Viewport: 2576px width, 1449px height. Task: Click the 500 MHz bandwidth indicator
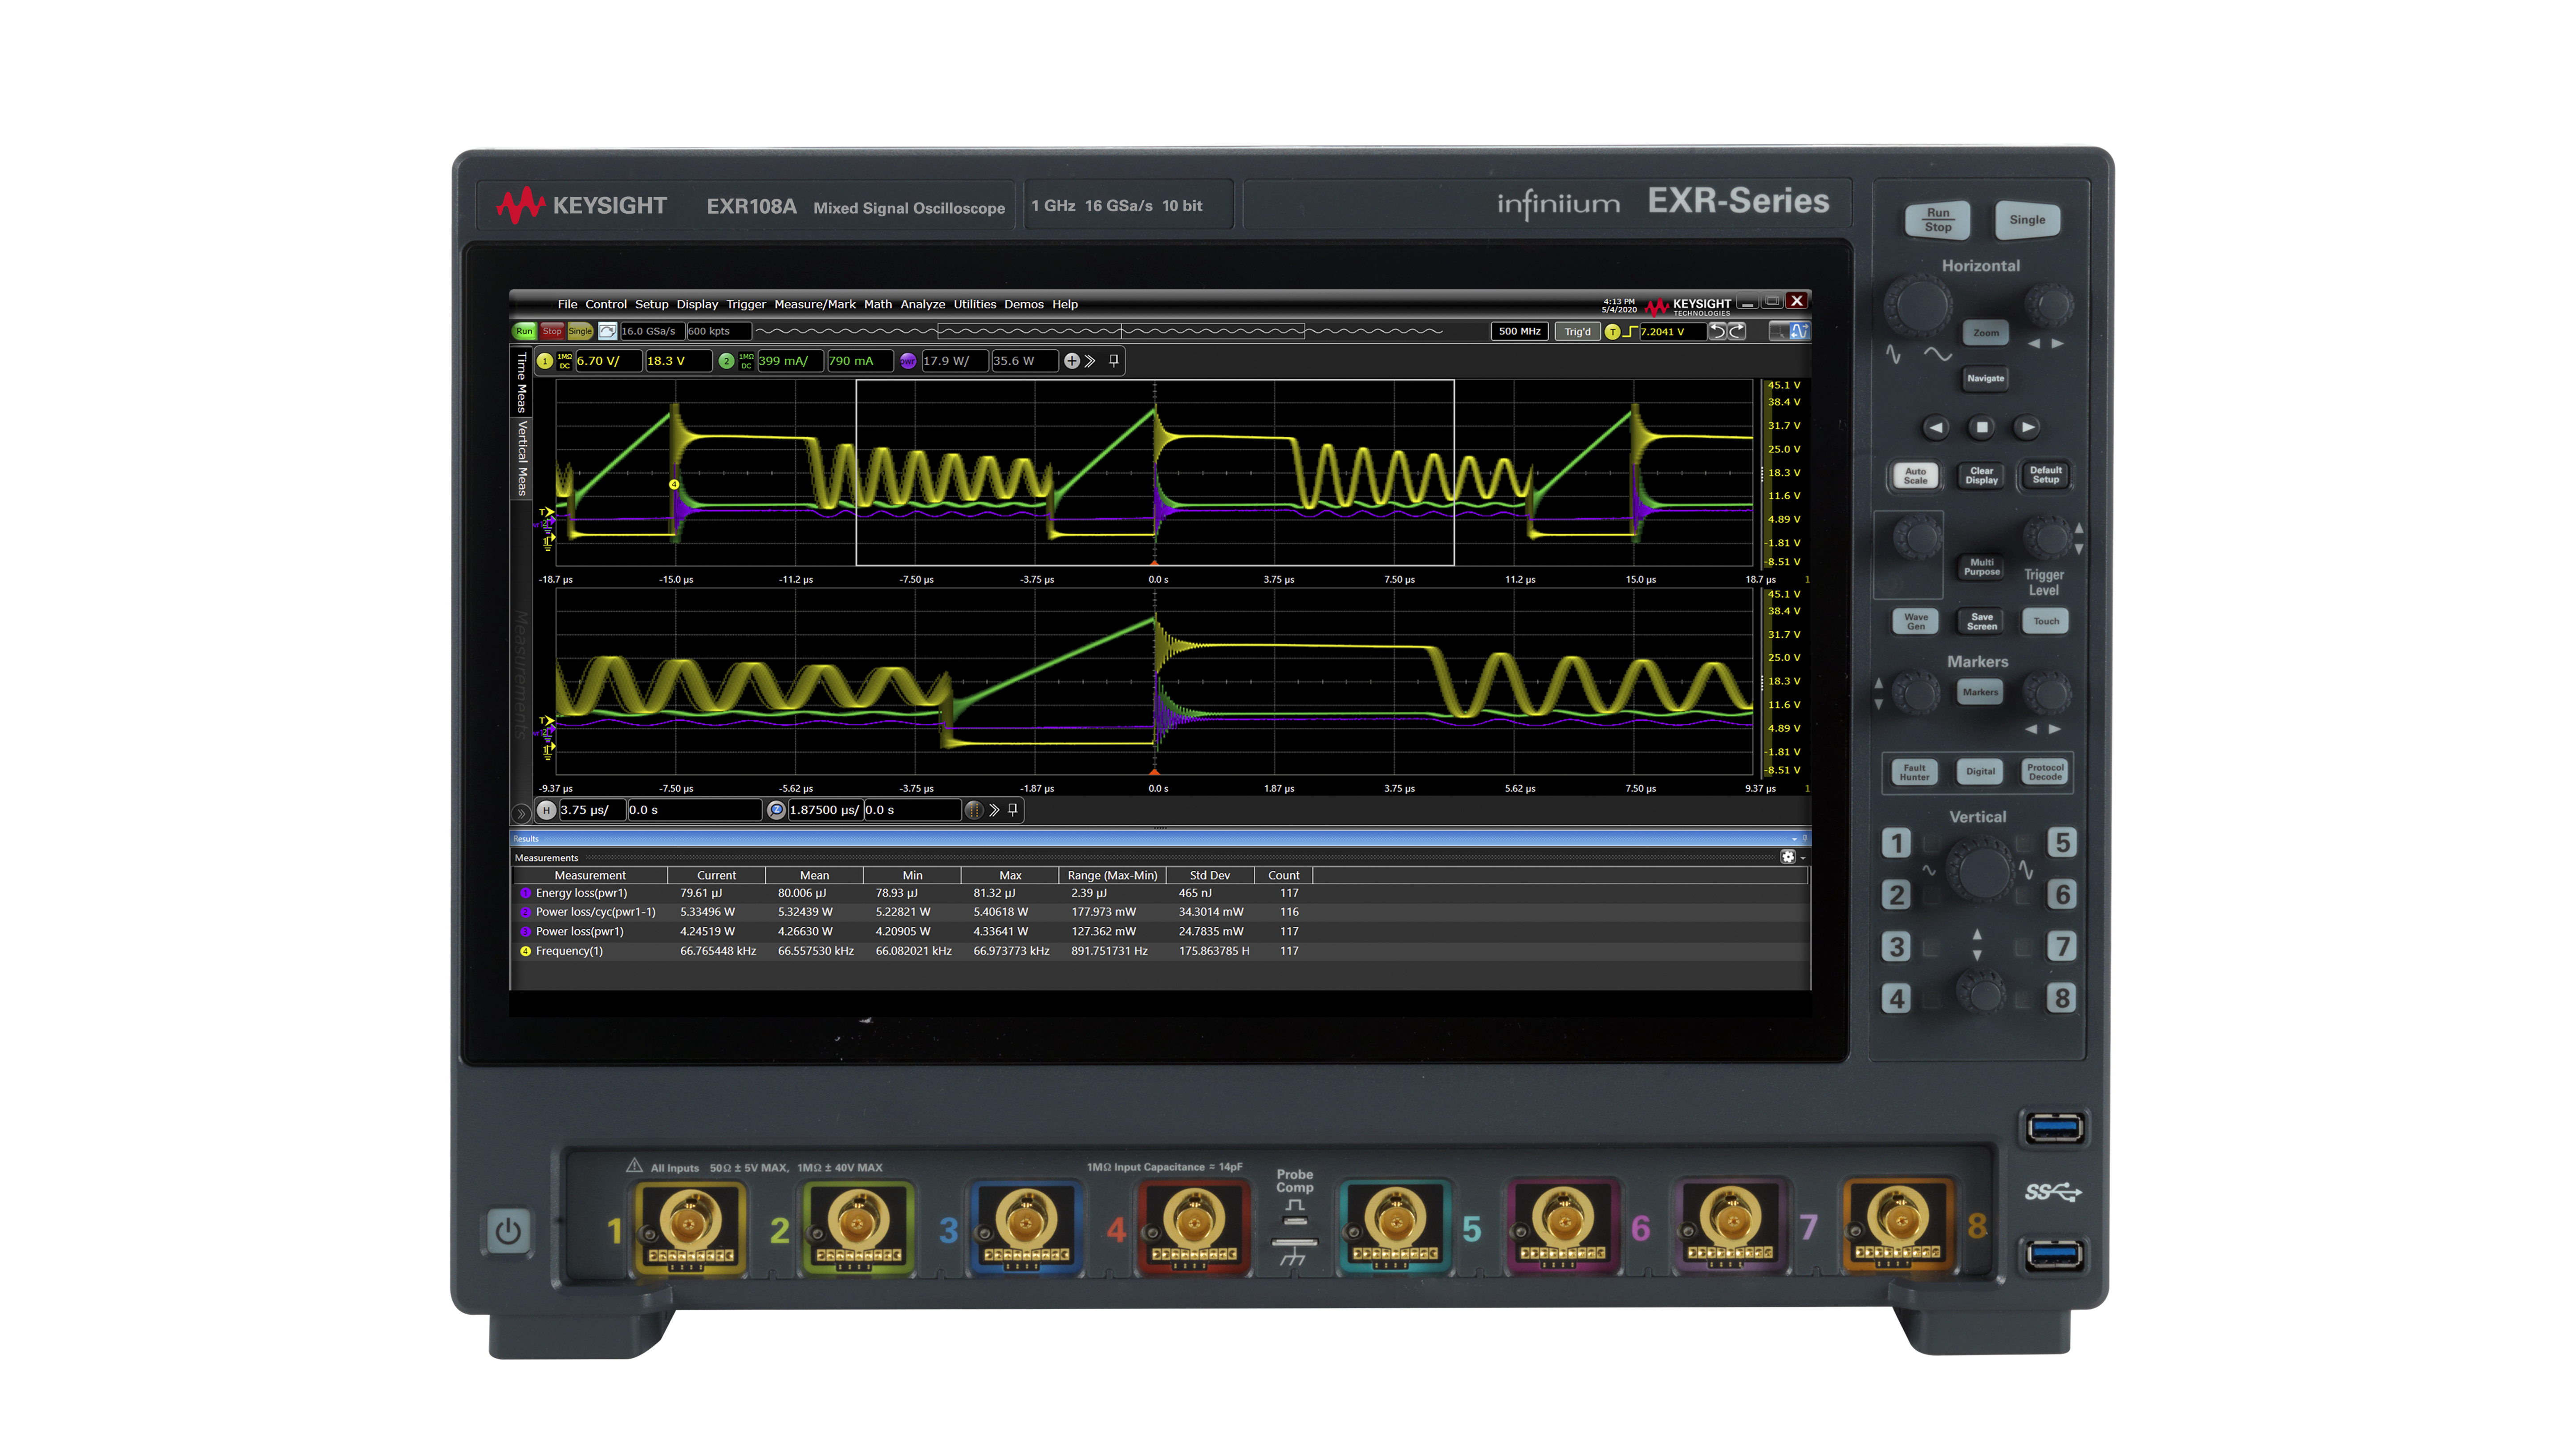click(x=1519, y=331)
